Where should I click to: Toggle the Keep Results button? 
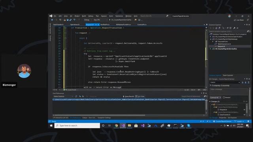[x=128, y=96]
